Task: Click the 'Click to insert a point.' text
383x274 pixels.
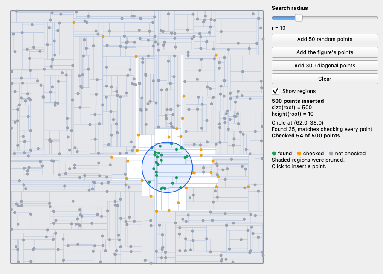Action: coord(299,166)
